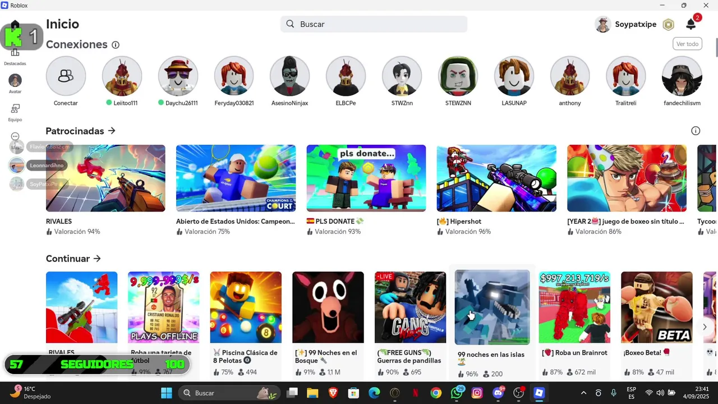
Task: Open Tralitreli's connection avatar
Action: click(626, 76)
